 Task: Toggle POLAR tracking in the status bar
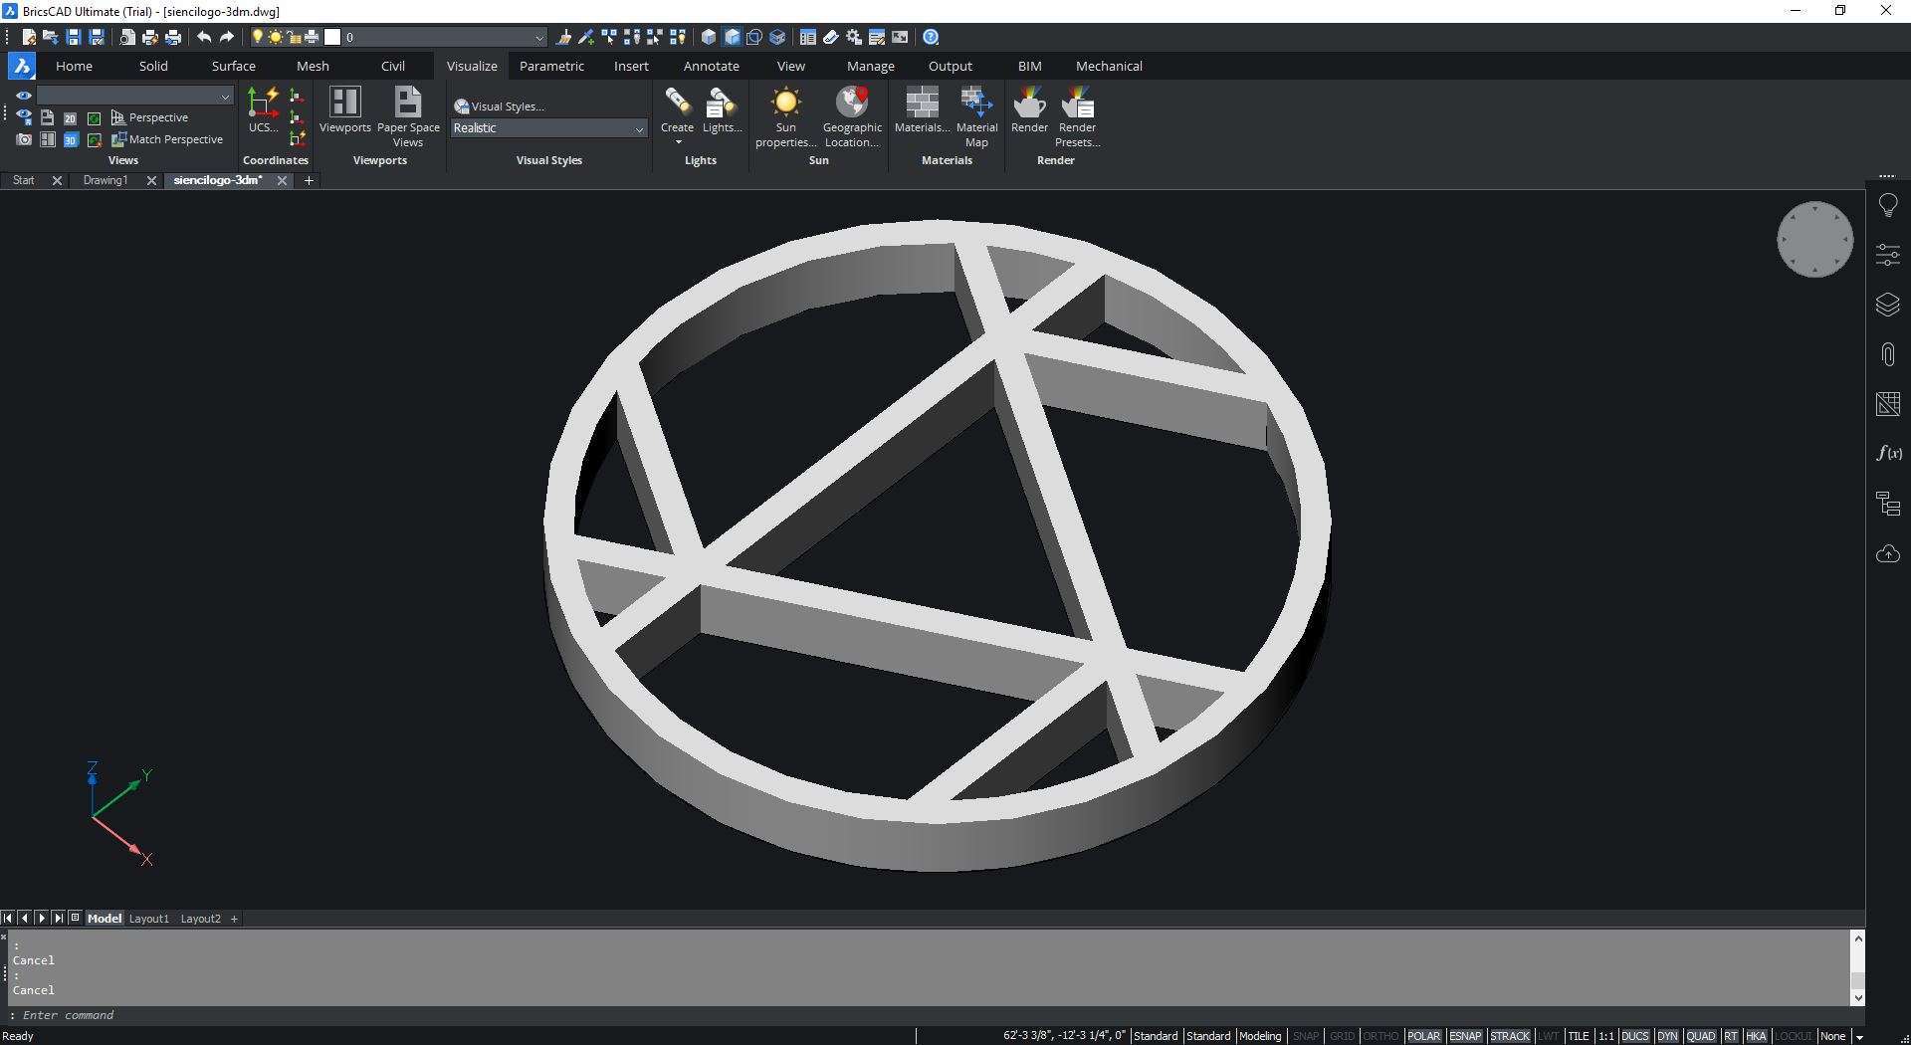[1423, 1036]
